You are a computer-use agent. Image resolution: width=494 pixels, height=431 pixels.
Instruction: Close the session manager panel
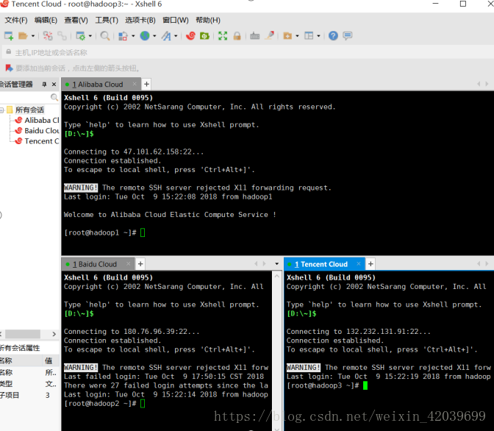[54, 85]
